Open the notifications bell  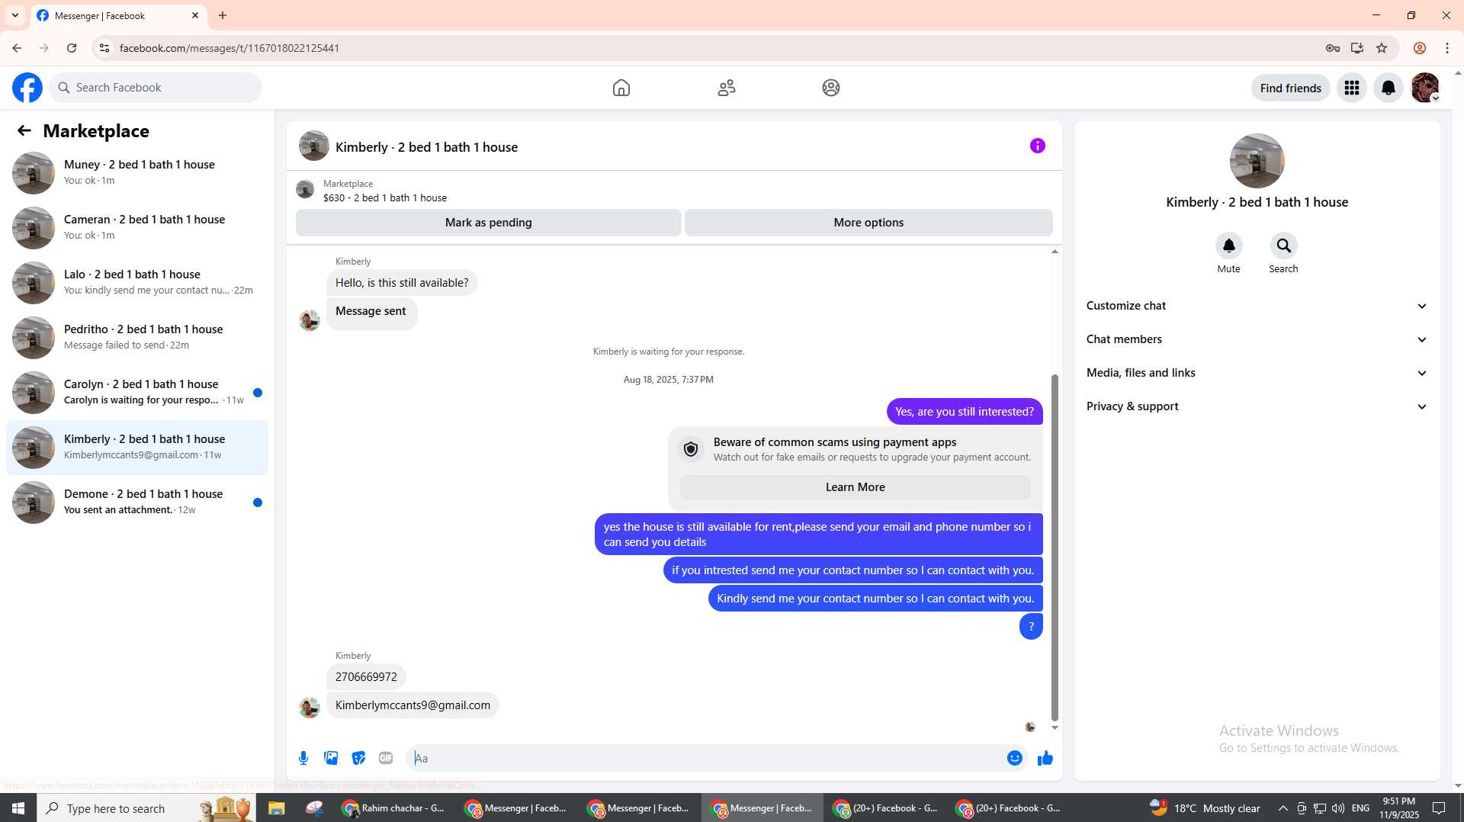1389,88
